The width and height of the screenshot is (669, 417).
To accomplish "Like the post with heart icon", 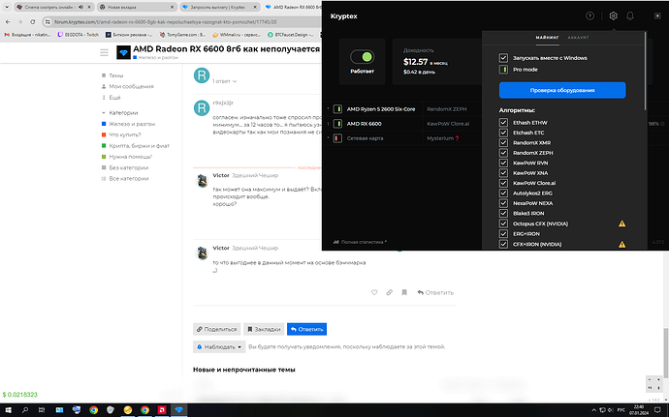I will 374,292.
